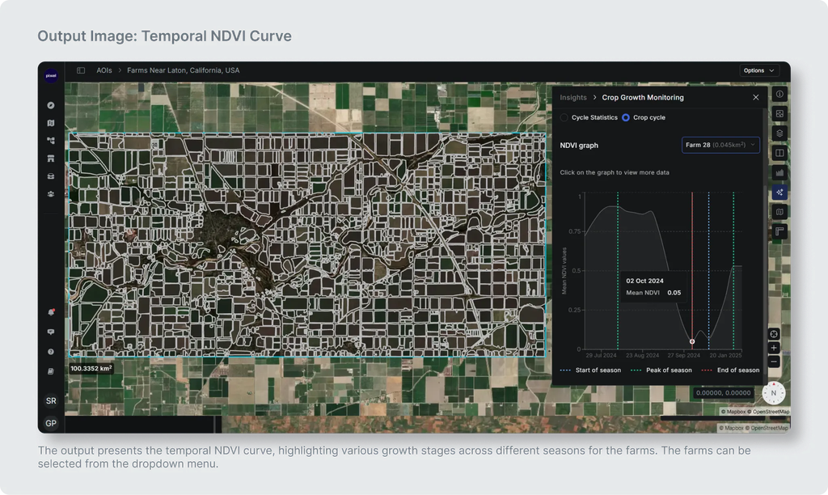The height and width of the screenshot is (495, 828).
Task: Click the layers stack icon on right toolbar
Action: click(x=779, y=133)
